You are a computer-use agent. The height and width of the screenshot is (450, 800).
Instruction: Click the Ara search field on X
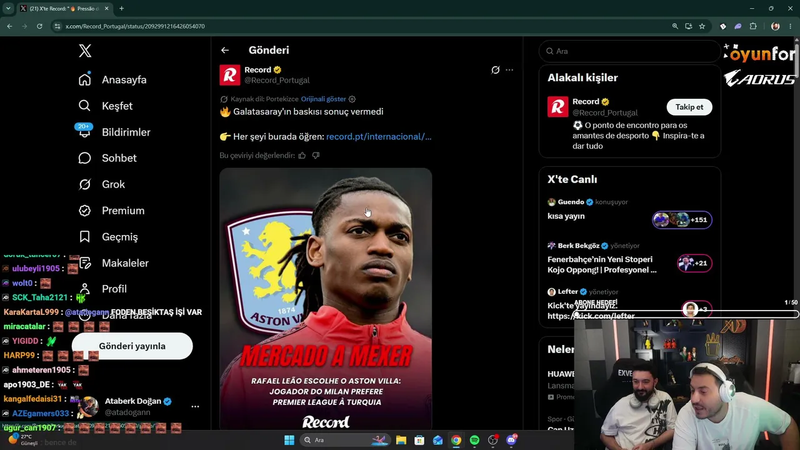tap(630, 51)
